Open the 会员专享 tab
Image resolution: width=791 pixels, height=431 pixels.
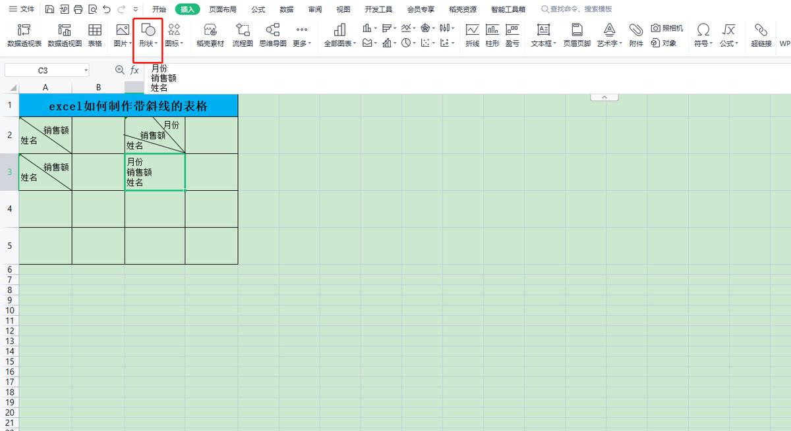421,9
